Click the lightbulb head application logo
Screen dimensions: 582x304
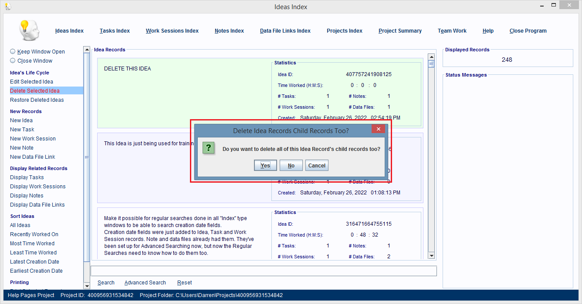point(29,30)
